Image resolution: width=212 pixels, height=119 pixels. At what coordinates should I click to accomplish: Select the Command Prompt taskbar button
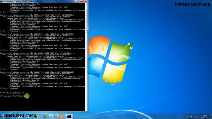click(69, 116)
